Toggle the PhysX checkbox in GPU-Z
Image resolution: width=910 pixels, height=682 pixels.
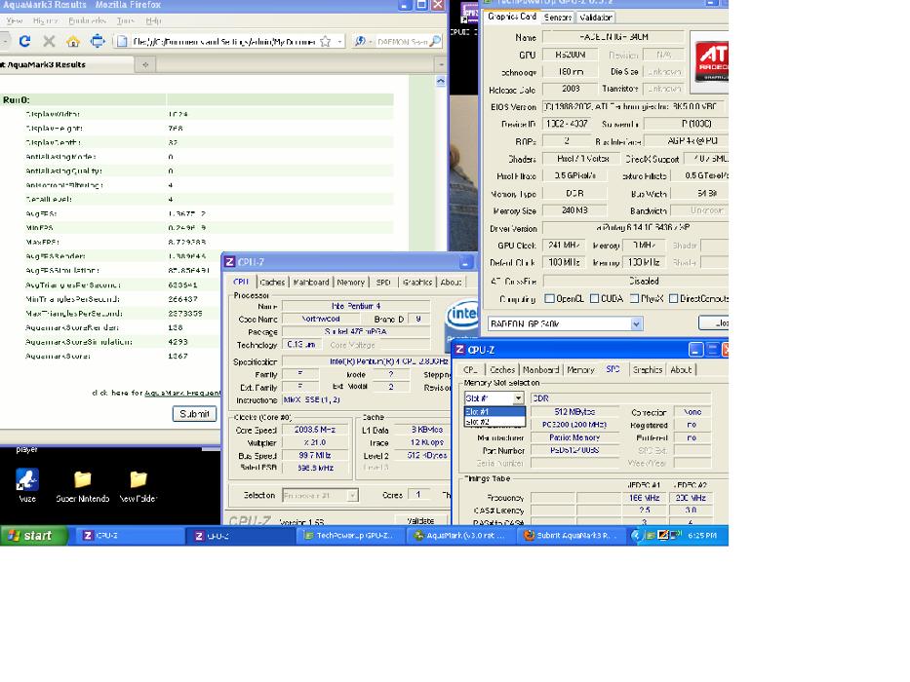click(634, 299)
